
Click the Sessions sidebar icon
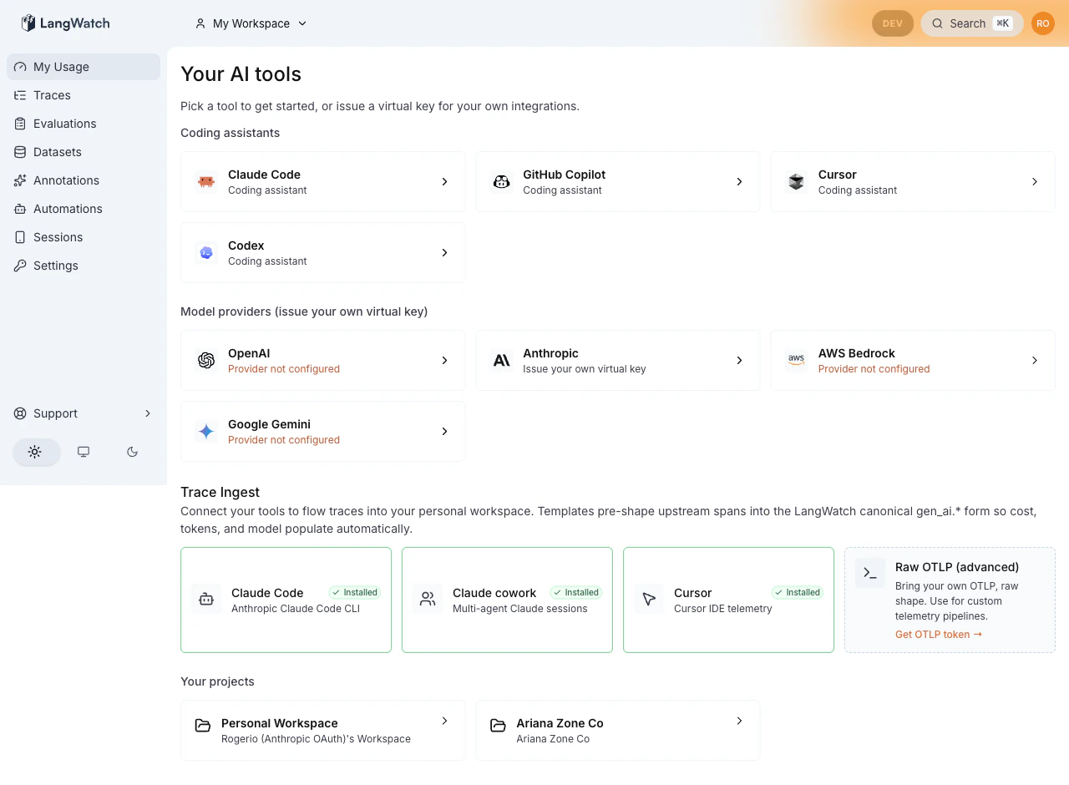pyautogui.click(x=20, y=237)
